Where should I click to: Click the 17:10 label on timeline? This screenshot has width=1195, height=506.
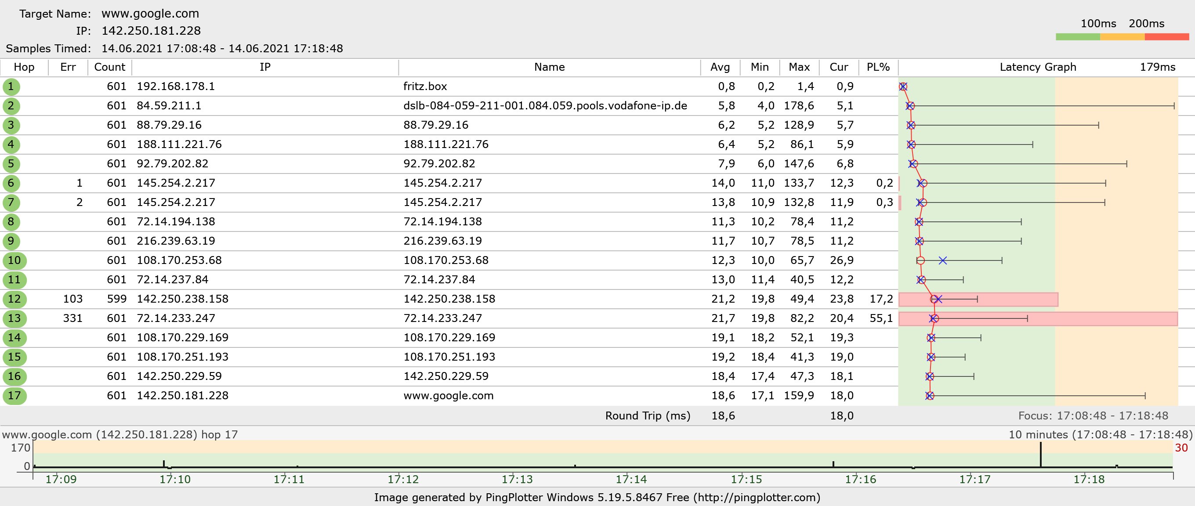pyautogui.click(x=175, y=480)
